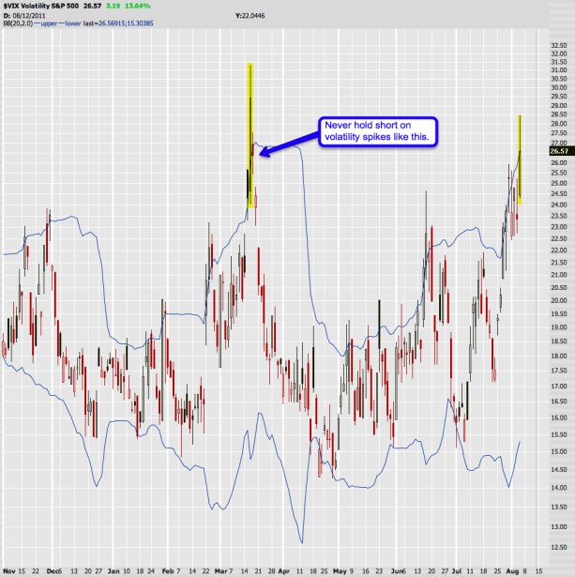This screenshot has height=577, width=575.
Task: Click the "31.00" y-axis price label
Action: pos(559,70)
